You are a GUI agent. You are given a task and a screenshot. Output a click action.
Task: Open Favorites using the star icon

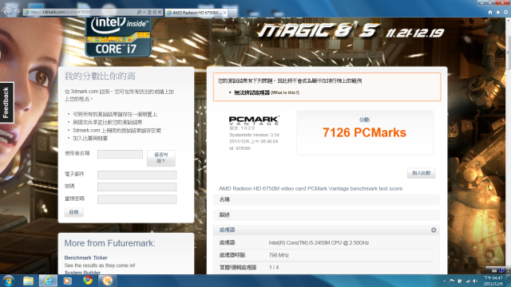497,12
